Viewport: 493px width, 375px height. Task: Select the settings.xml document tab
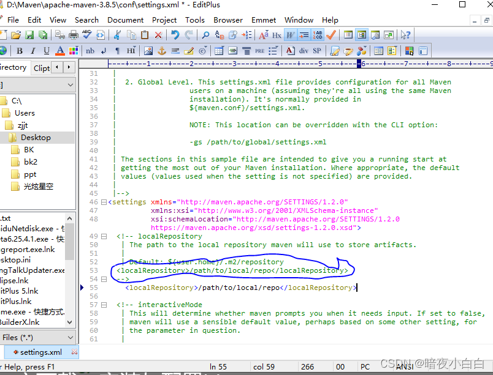tap(41, 352)
